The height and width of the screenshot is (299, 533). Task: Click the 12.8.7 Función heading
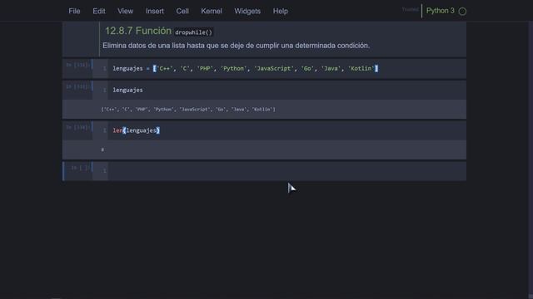tap(138, 31)
